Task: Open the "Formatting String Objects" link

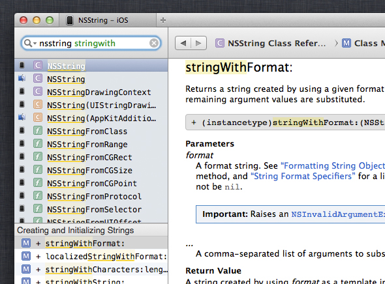Action: (333, 166)
